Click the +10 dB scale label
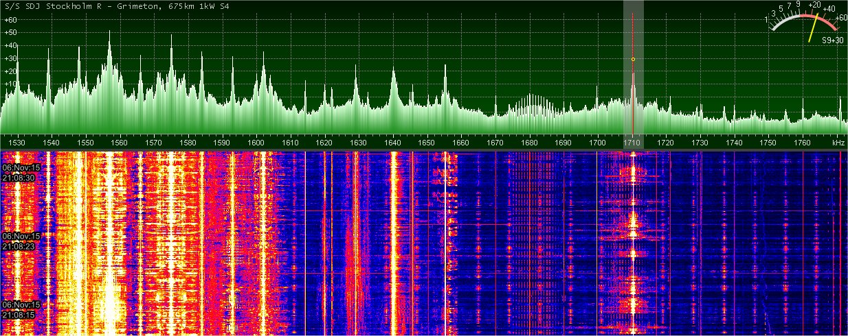 point(10,84)
